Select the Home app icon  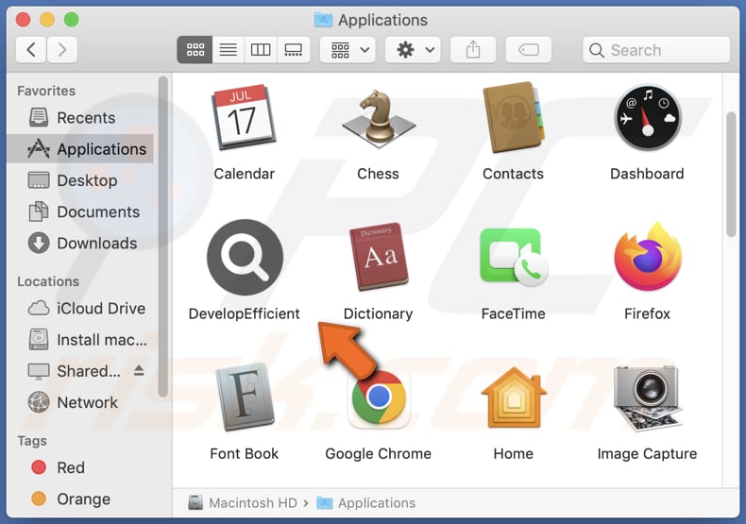tap(514, 397)
